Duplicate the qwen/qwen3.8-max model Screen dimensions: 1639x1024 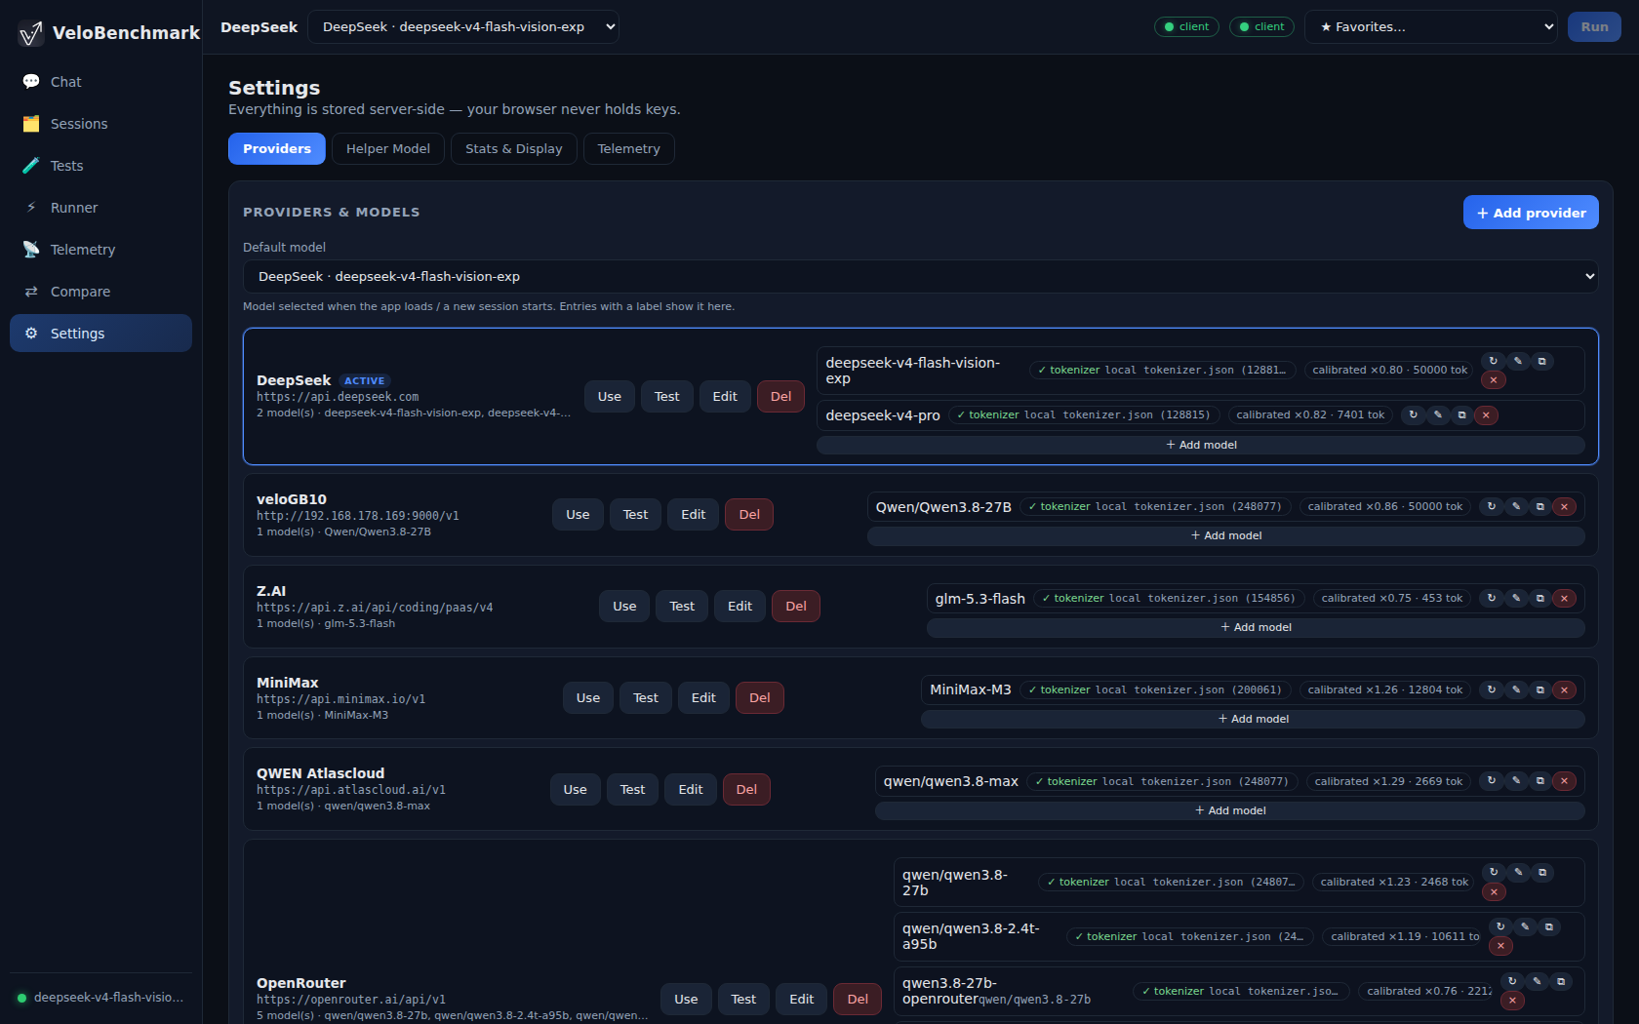coord(1540,781)
